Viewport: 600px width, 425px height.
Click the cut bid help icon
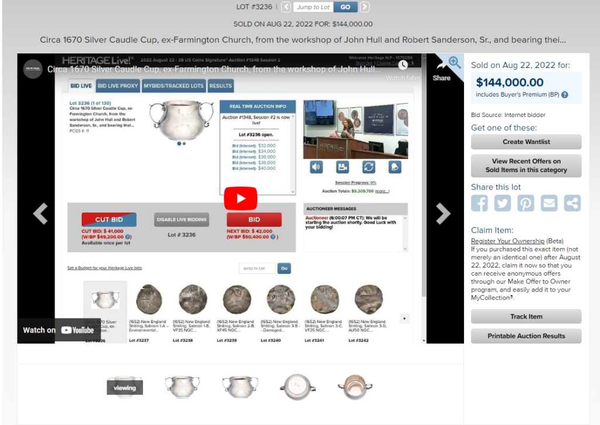coord(128,237)
